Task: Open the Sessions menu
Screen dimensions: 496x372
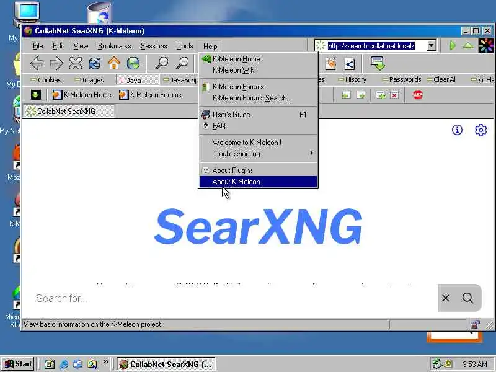Action: (154, 46)
